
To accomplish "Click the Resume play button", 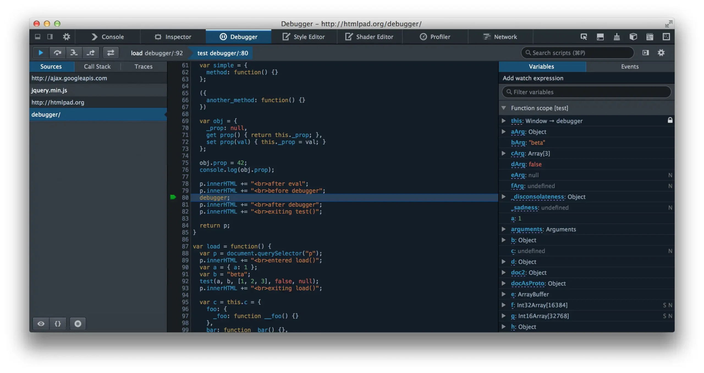I will point(41,53).
